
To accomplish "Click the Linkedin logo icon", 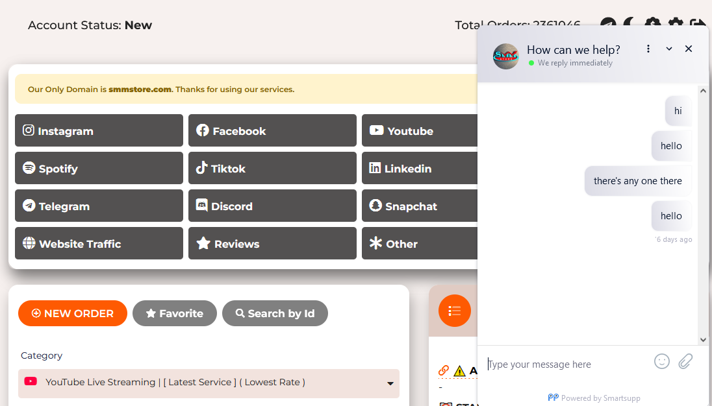I will 375,168.
